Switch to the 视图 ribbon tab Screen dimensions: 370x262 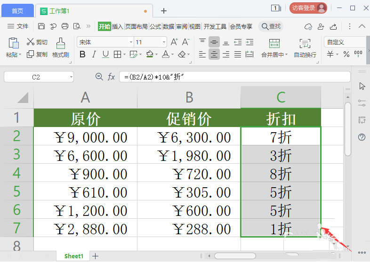pos(195,26)
